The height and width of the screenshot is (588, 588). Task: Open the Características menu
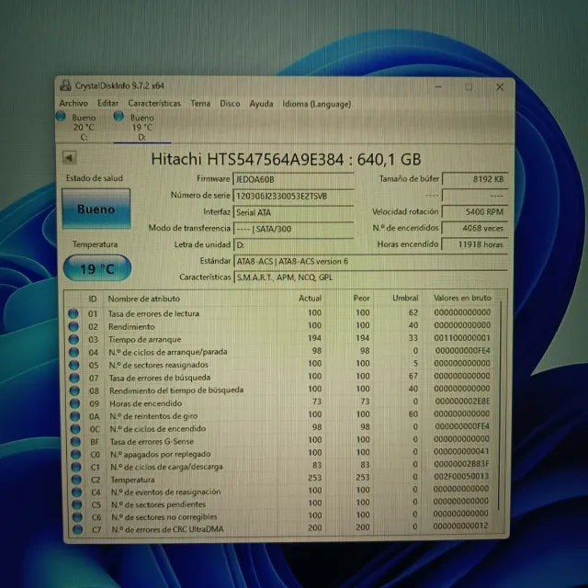pos(154,104)
